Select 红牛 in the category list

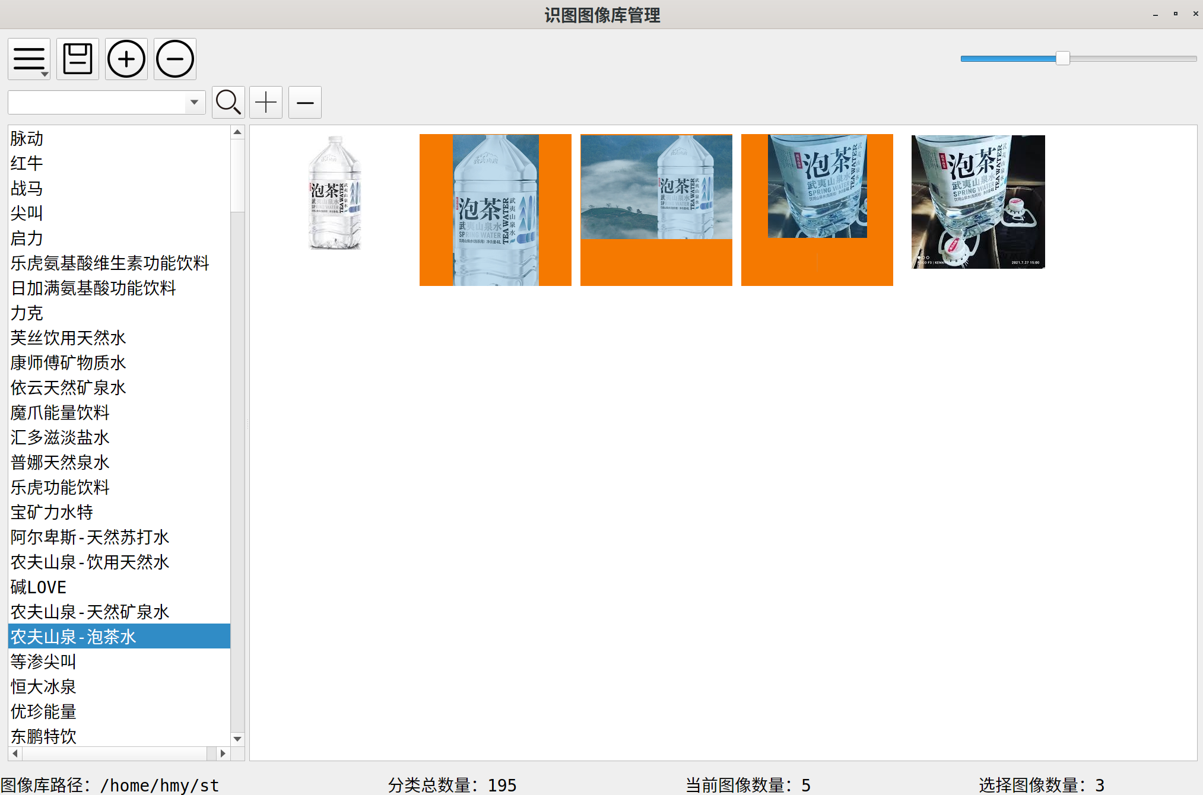119,163
